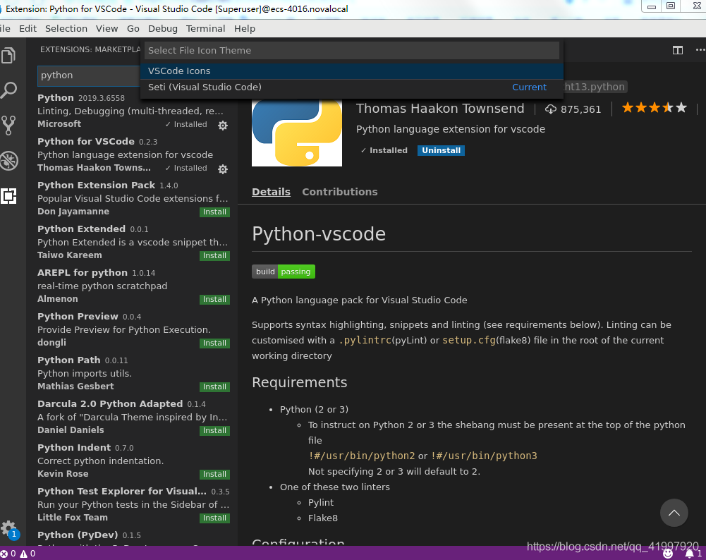This screenshot has height=560, width=706.
Task: Click the Extensions: Marketplace panel title
Action: point(90,49)
